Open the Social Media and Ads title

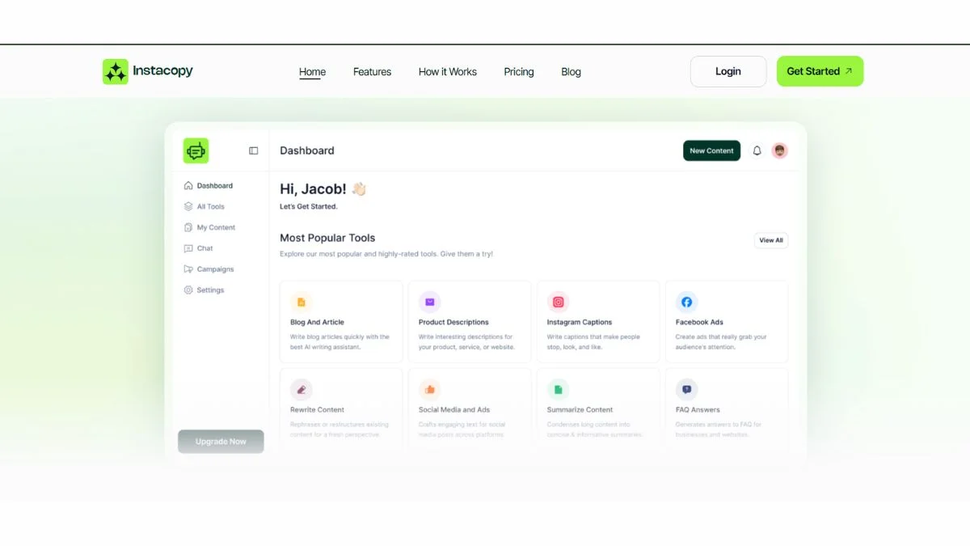pyautogui.click(x=454, y=409)
